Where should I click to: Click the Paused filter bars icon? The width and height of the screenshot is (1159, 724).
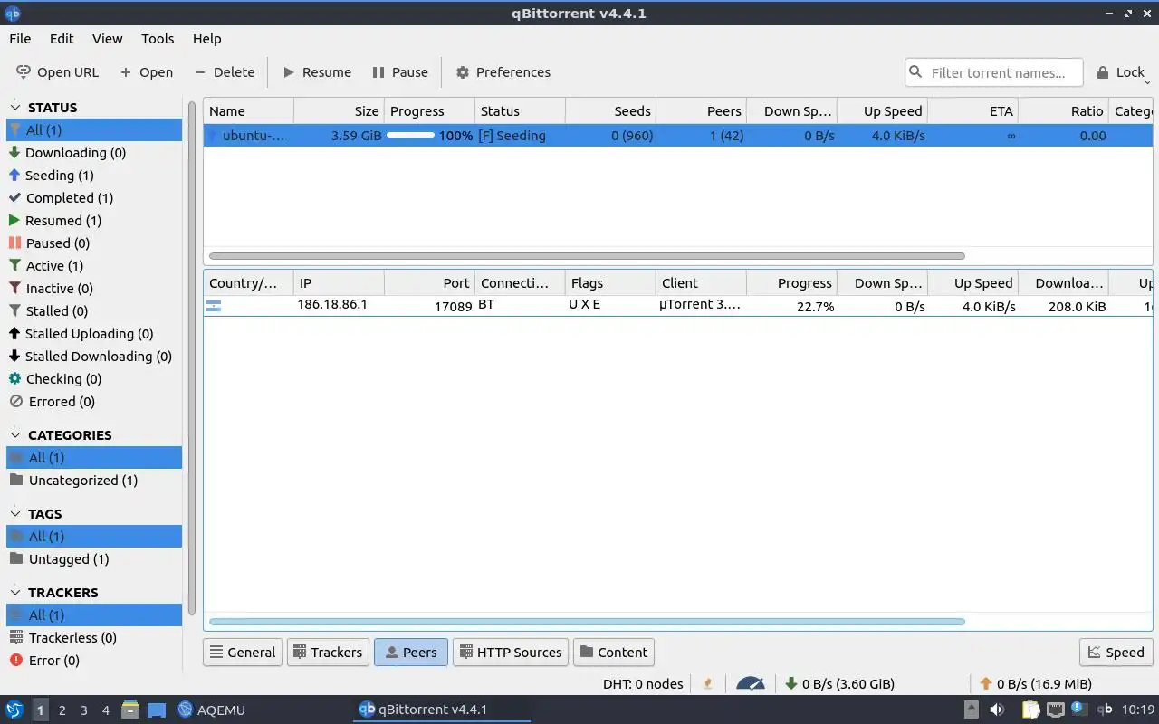14,243
